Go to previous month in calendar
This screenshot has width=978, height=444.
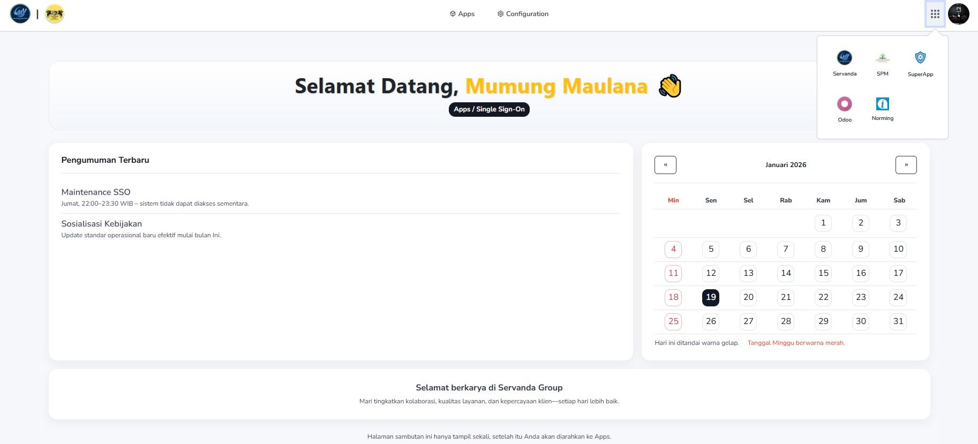pyautogui.click(x=665, y=165)
